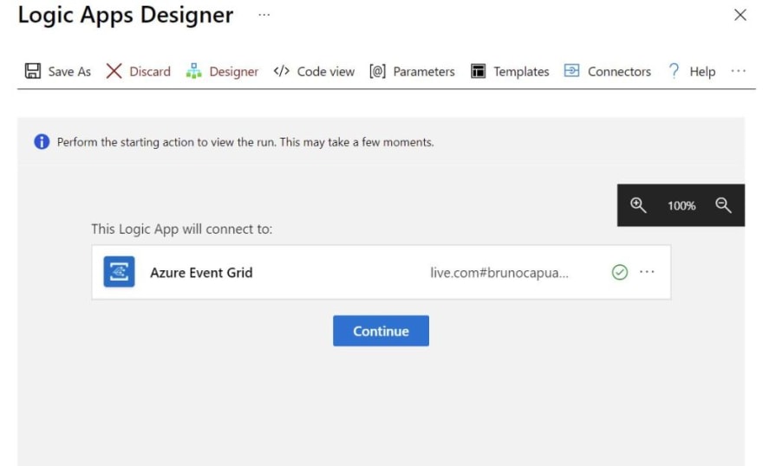The image size is (763, 466).
Task: Click the Save As label
Action: point(69,71)
